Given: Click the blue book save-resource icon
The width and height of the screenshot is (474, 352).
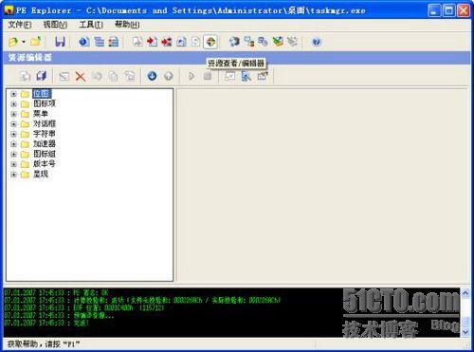Looking at the screenshot, I should tap(42, 76).
